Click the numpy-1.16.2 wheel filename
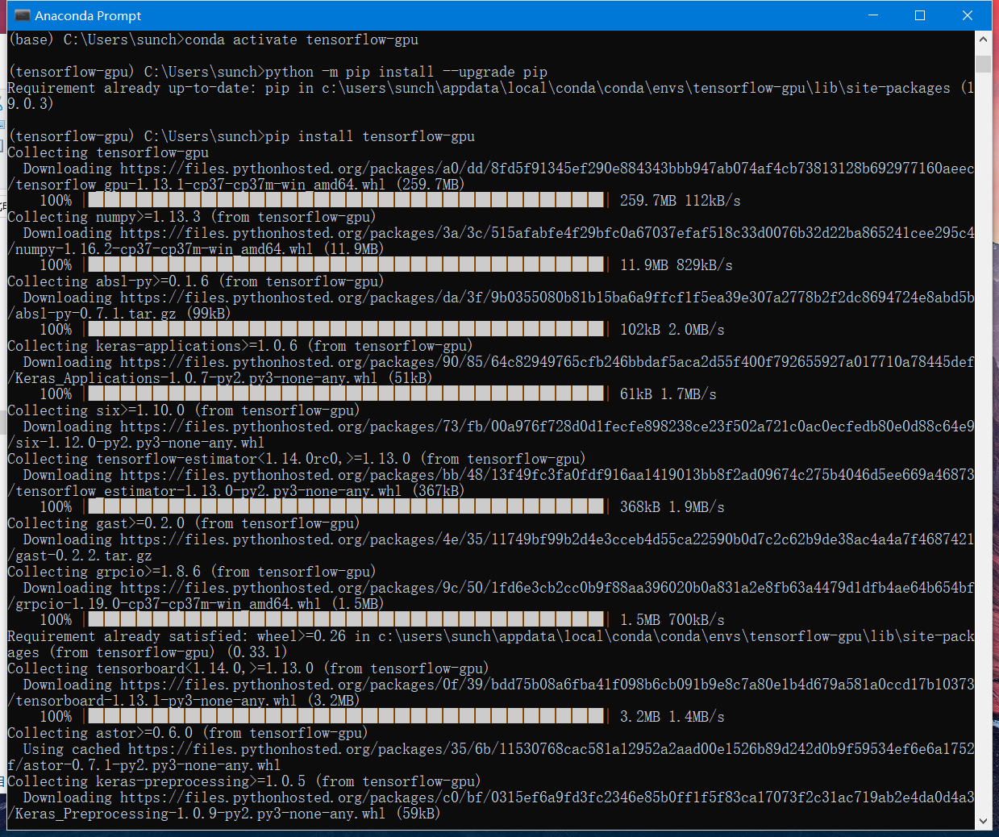This screenshot has height=837, width=999. pos(164,249)
